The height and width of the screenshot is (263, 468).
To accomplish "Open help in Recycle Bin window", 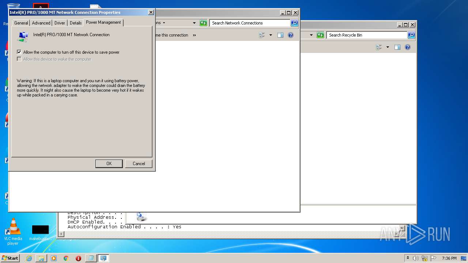I will 408,47.
